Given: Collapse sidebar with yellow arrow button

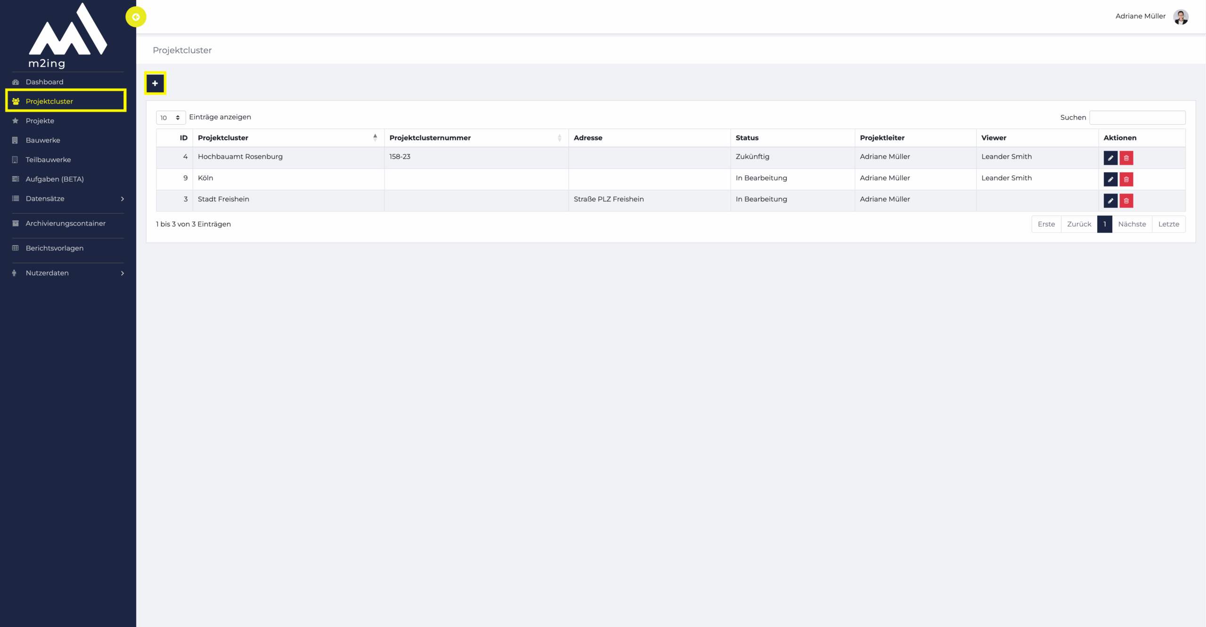Looking at the screenshot, I should coord(136,17).
